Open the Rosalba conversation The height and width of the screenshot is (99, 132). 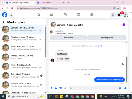click(x=22, y=39)
